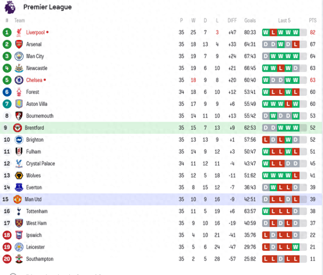
Task: Click the Premier League logo icon
Action: (x=10, y=7)
